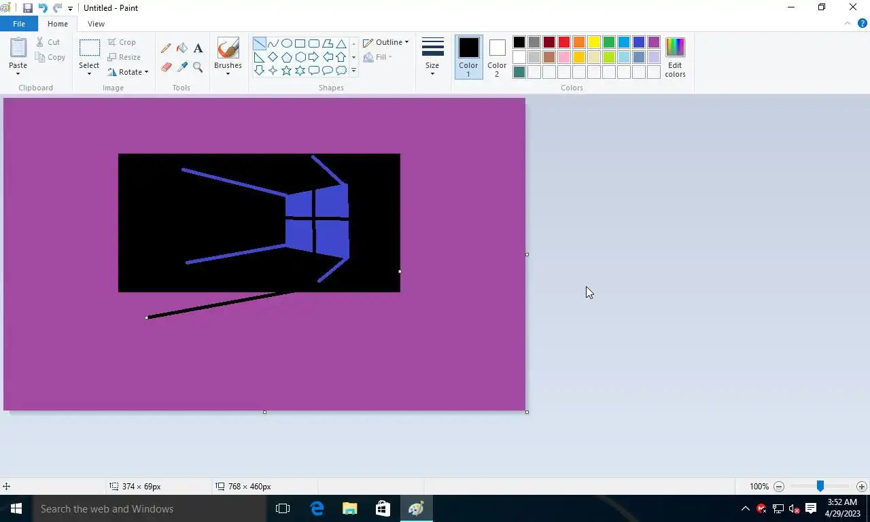
Task: Click the zoom out minus button
Action: pos(779,487)
